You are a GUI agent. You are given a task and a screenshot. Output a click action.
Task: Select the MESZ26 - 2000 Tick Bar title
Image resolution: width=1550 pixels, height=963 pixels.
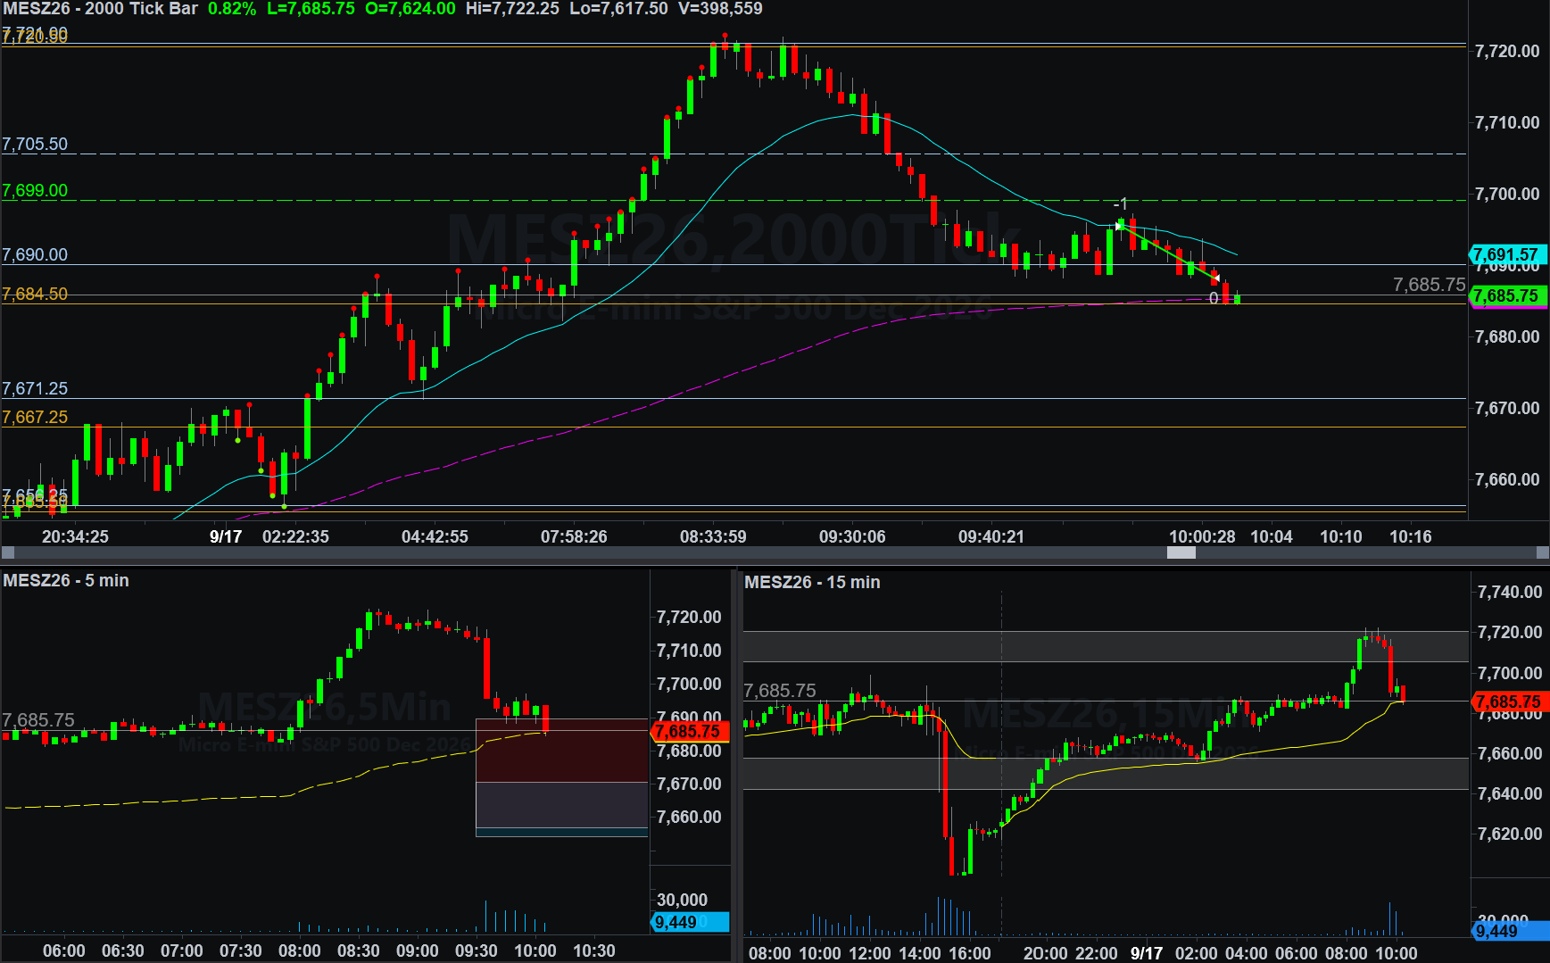point(100,9)
